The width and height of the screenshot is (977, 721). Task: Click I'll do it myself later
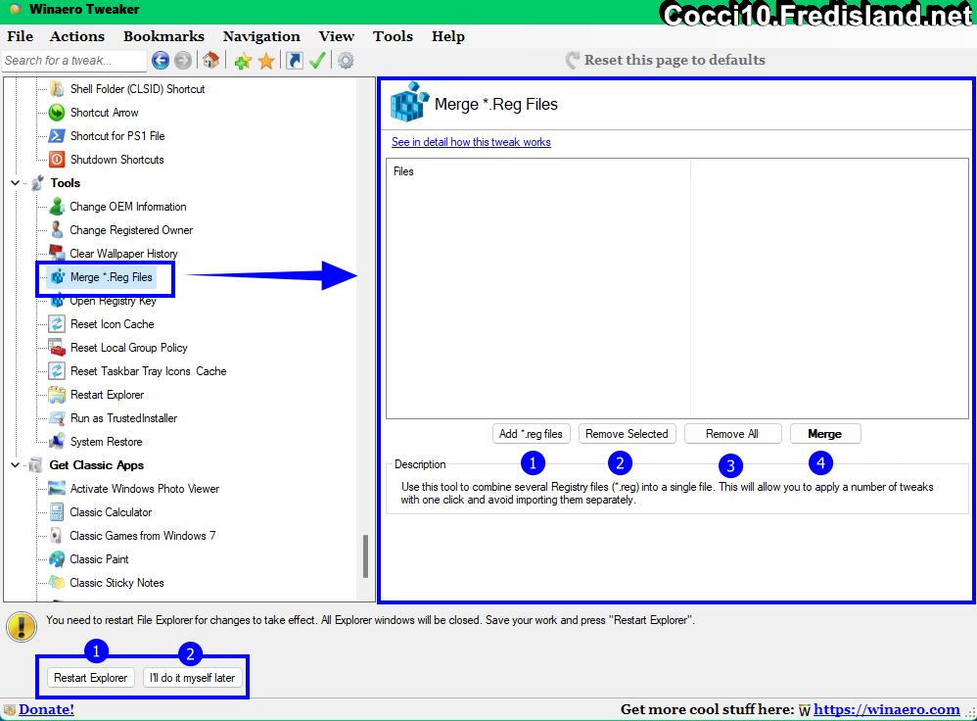[193, 677]
